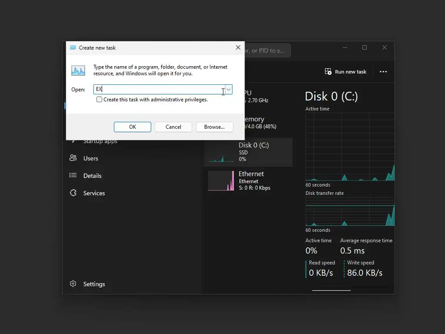The width and height of the screenshot is (445, 334).
Task: Click the 'Average response time' label
Action: click(366, 240)
